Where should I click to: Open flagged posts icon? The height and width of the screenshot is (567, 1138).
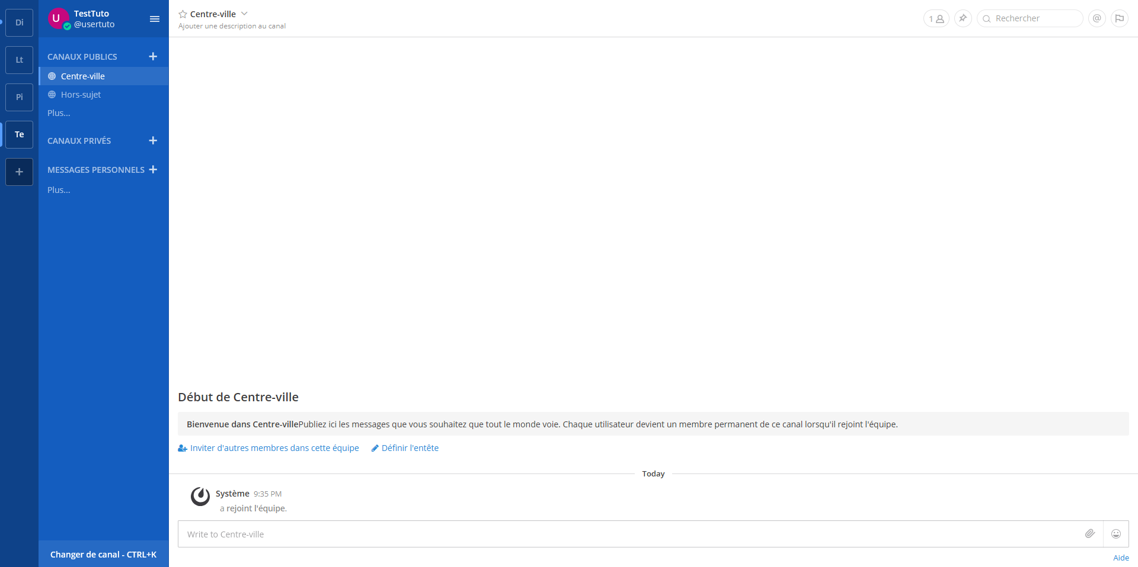tap(1119, 18)
